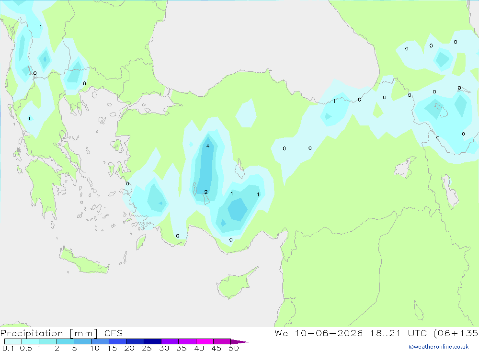Click the "4" precipitation value over Turkey
Image resolution: width=479 pixels, height=351 pixels.
tap(208, 146)
